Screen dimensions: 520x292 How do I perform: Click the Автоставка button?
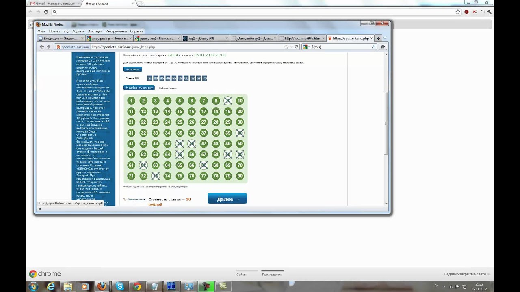pyautogui.click(x=133, y=69)
